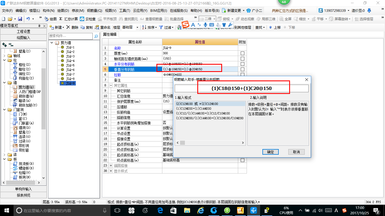This screenshot has width=385, height=216.
Task: Toggle checkbox for 厚度(mm) row
Action: point(242,53)
